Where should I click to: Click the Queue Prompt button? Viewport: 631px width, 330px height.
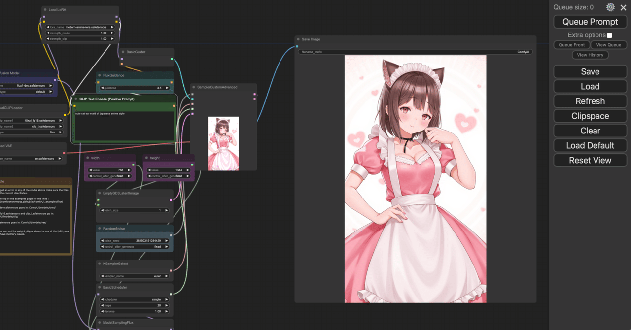(590, 22)
